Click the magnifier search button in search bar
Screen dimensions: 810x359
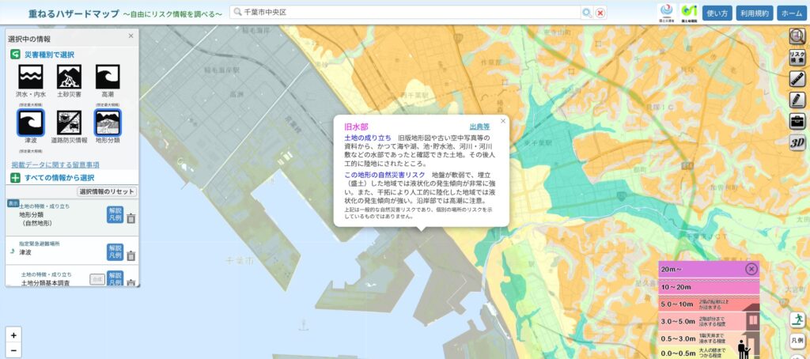(587, 13)
